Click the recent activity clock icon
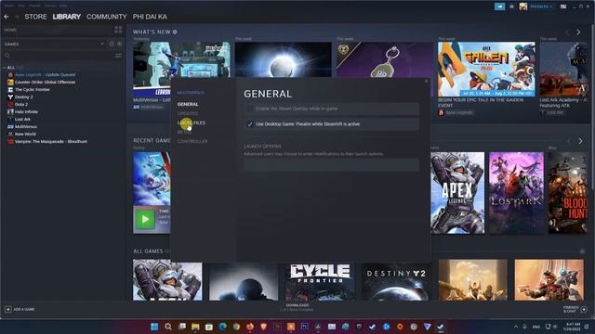 click(112, 44)
